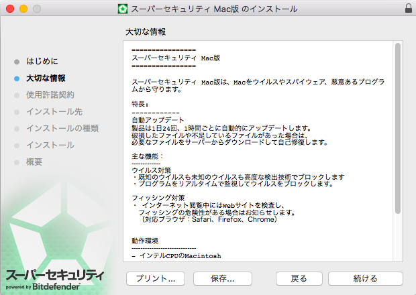Click the 自動アップデート heading text
The height and width of the screenshot is (295, 416).
coord(158,120)
